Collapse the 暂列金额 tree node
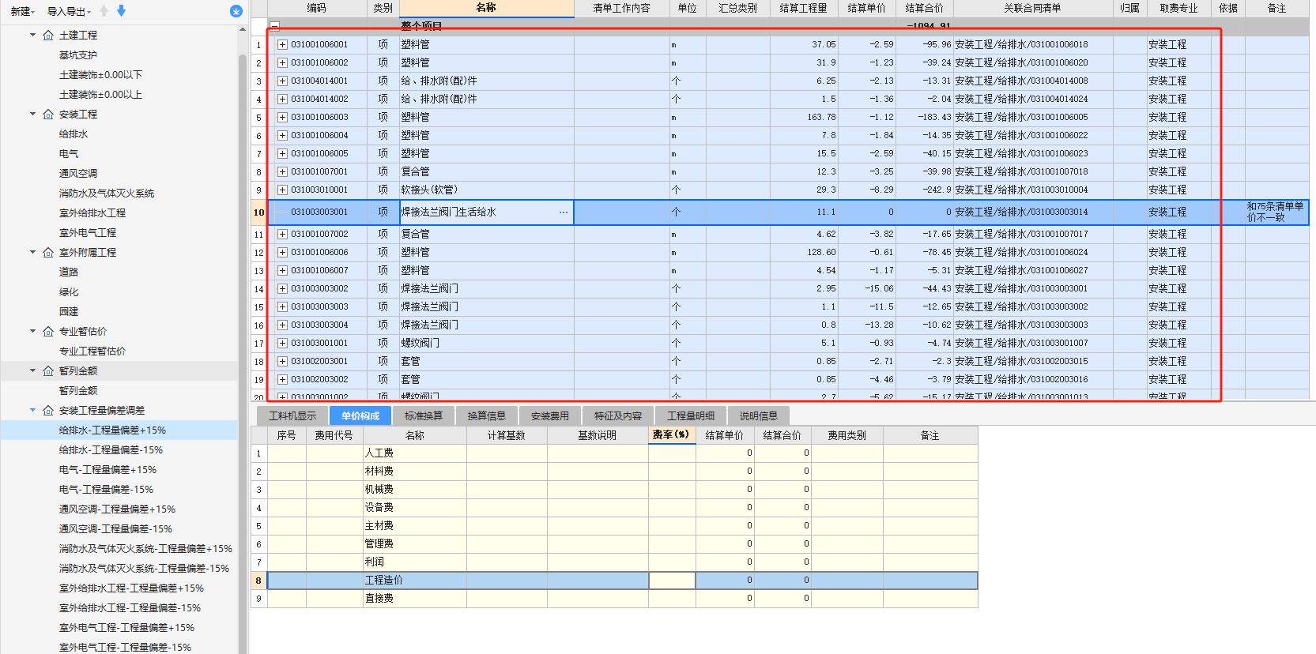 point(32,370)
